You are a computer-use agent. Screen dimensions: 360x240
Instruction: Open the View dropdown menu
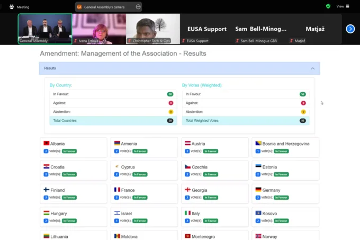[341, 6]
